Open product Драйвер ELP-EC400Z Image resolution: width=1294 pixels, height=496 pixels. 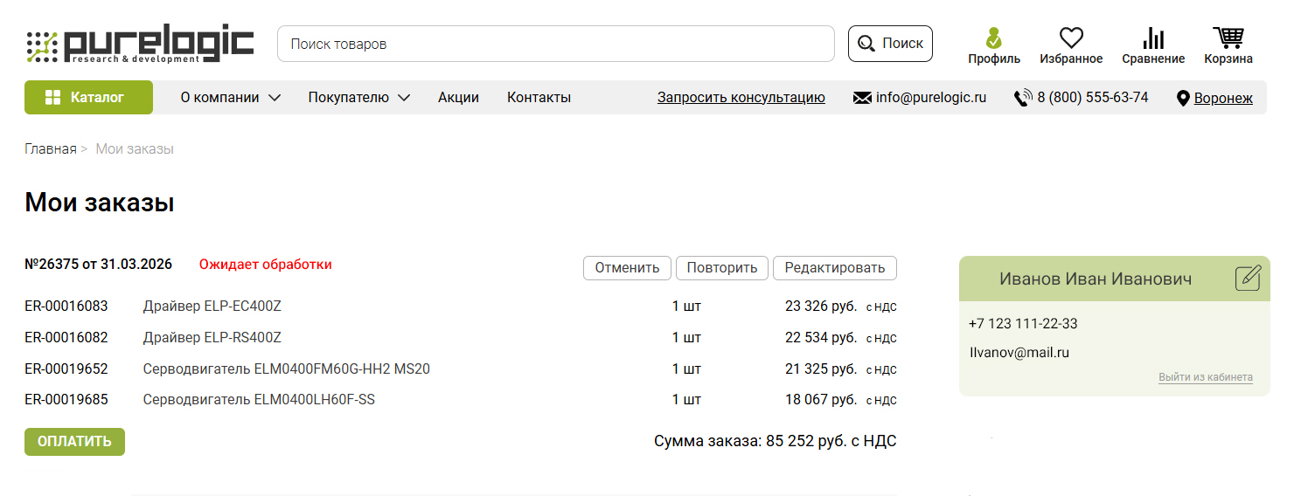pyautogui.click(x=212, y=307)
